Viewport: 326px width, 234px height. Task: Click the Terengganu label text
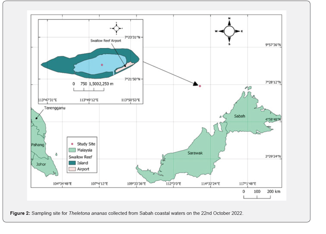pyautogui.click(x=52, y=108)
